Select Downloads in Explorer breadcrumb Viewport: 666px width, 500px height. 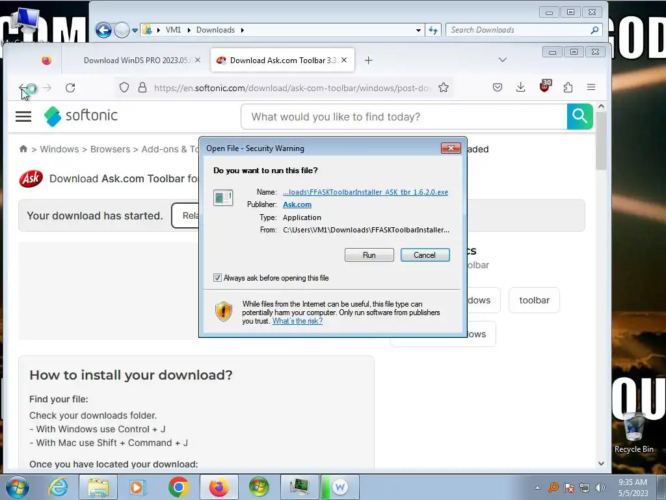click(215, 30)
